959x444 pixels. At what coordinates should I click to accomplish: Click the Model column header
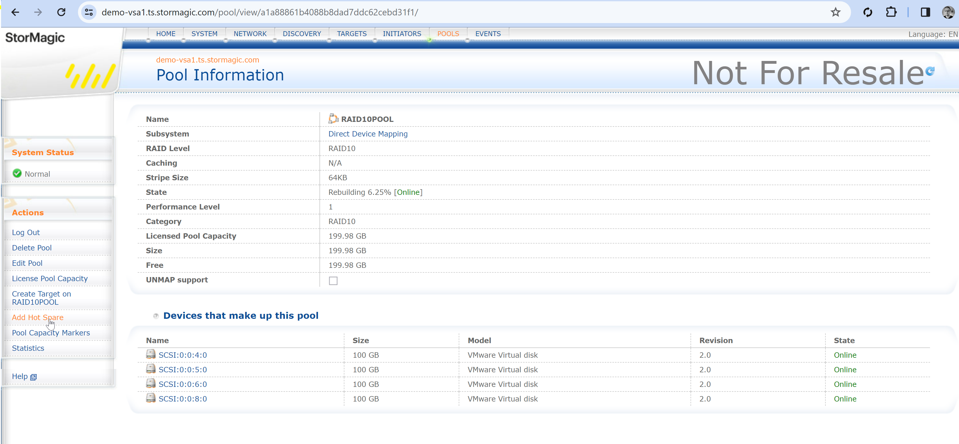pos(479,341)
